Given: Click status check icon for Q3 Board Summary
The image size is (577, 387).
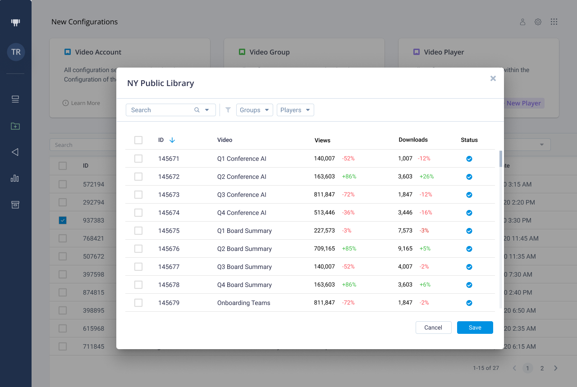Looking at the screenshot, I should coord(469,267).
